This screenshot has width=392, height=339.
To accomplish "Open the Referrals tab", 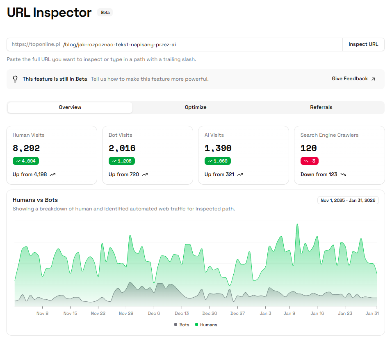I will 321,107.
